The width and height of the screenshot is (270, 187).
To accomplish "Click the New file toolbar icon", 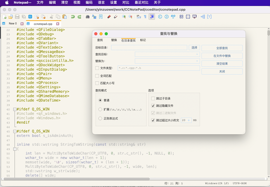I will (x=4, y=17).
